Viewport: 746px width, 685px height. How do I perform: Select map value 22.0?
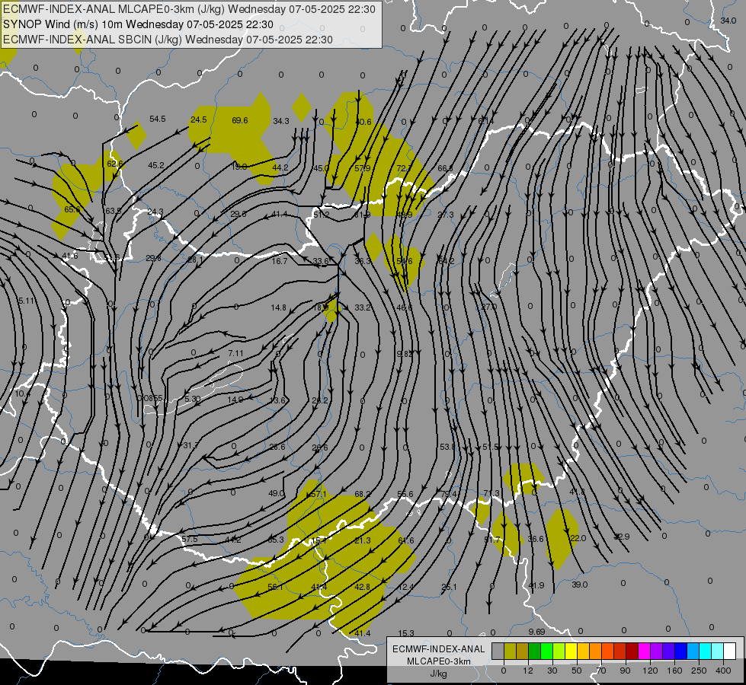578,538
